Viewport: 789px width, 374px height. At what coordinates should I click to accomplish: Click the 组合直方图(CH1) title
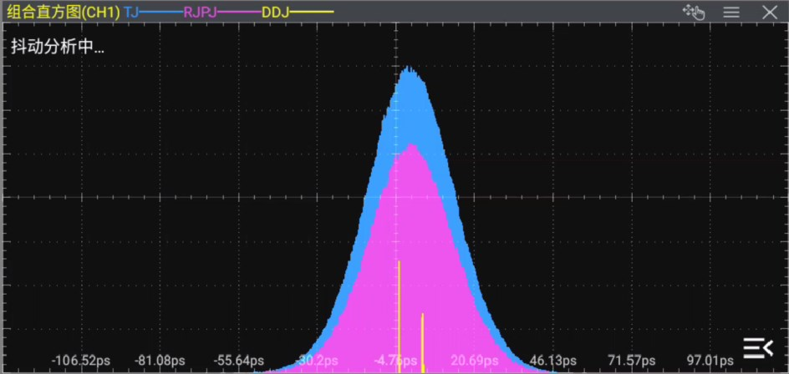coord(64,12)
